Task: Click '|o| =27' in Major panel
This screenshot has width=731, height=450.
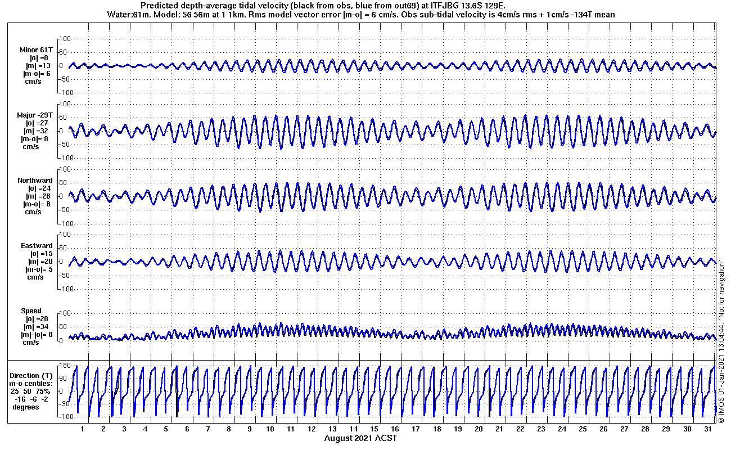Action: 38,123
